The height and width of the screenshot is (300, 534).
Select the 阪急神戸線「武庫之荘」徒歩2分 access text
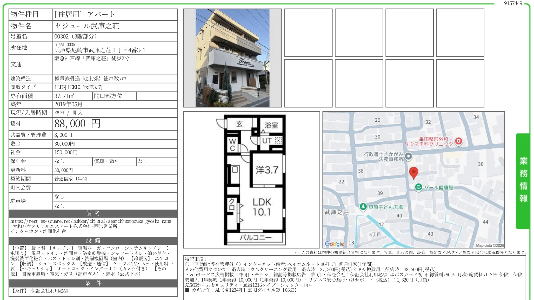click(x=92, y=58)
